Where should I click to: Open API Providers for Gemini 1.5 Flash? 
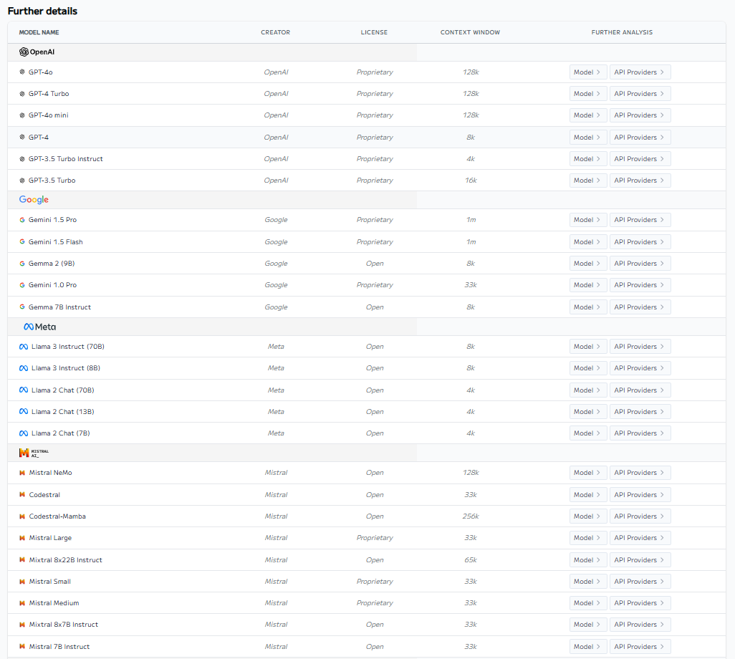[640, 242]
